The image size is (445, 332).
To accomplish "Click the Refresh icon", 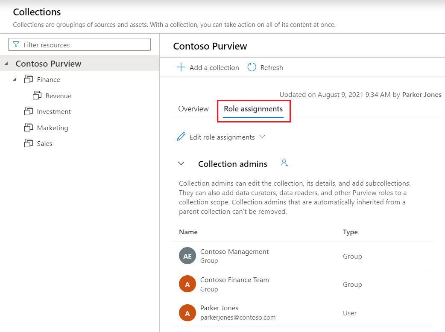I will point(252,67).
